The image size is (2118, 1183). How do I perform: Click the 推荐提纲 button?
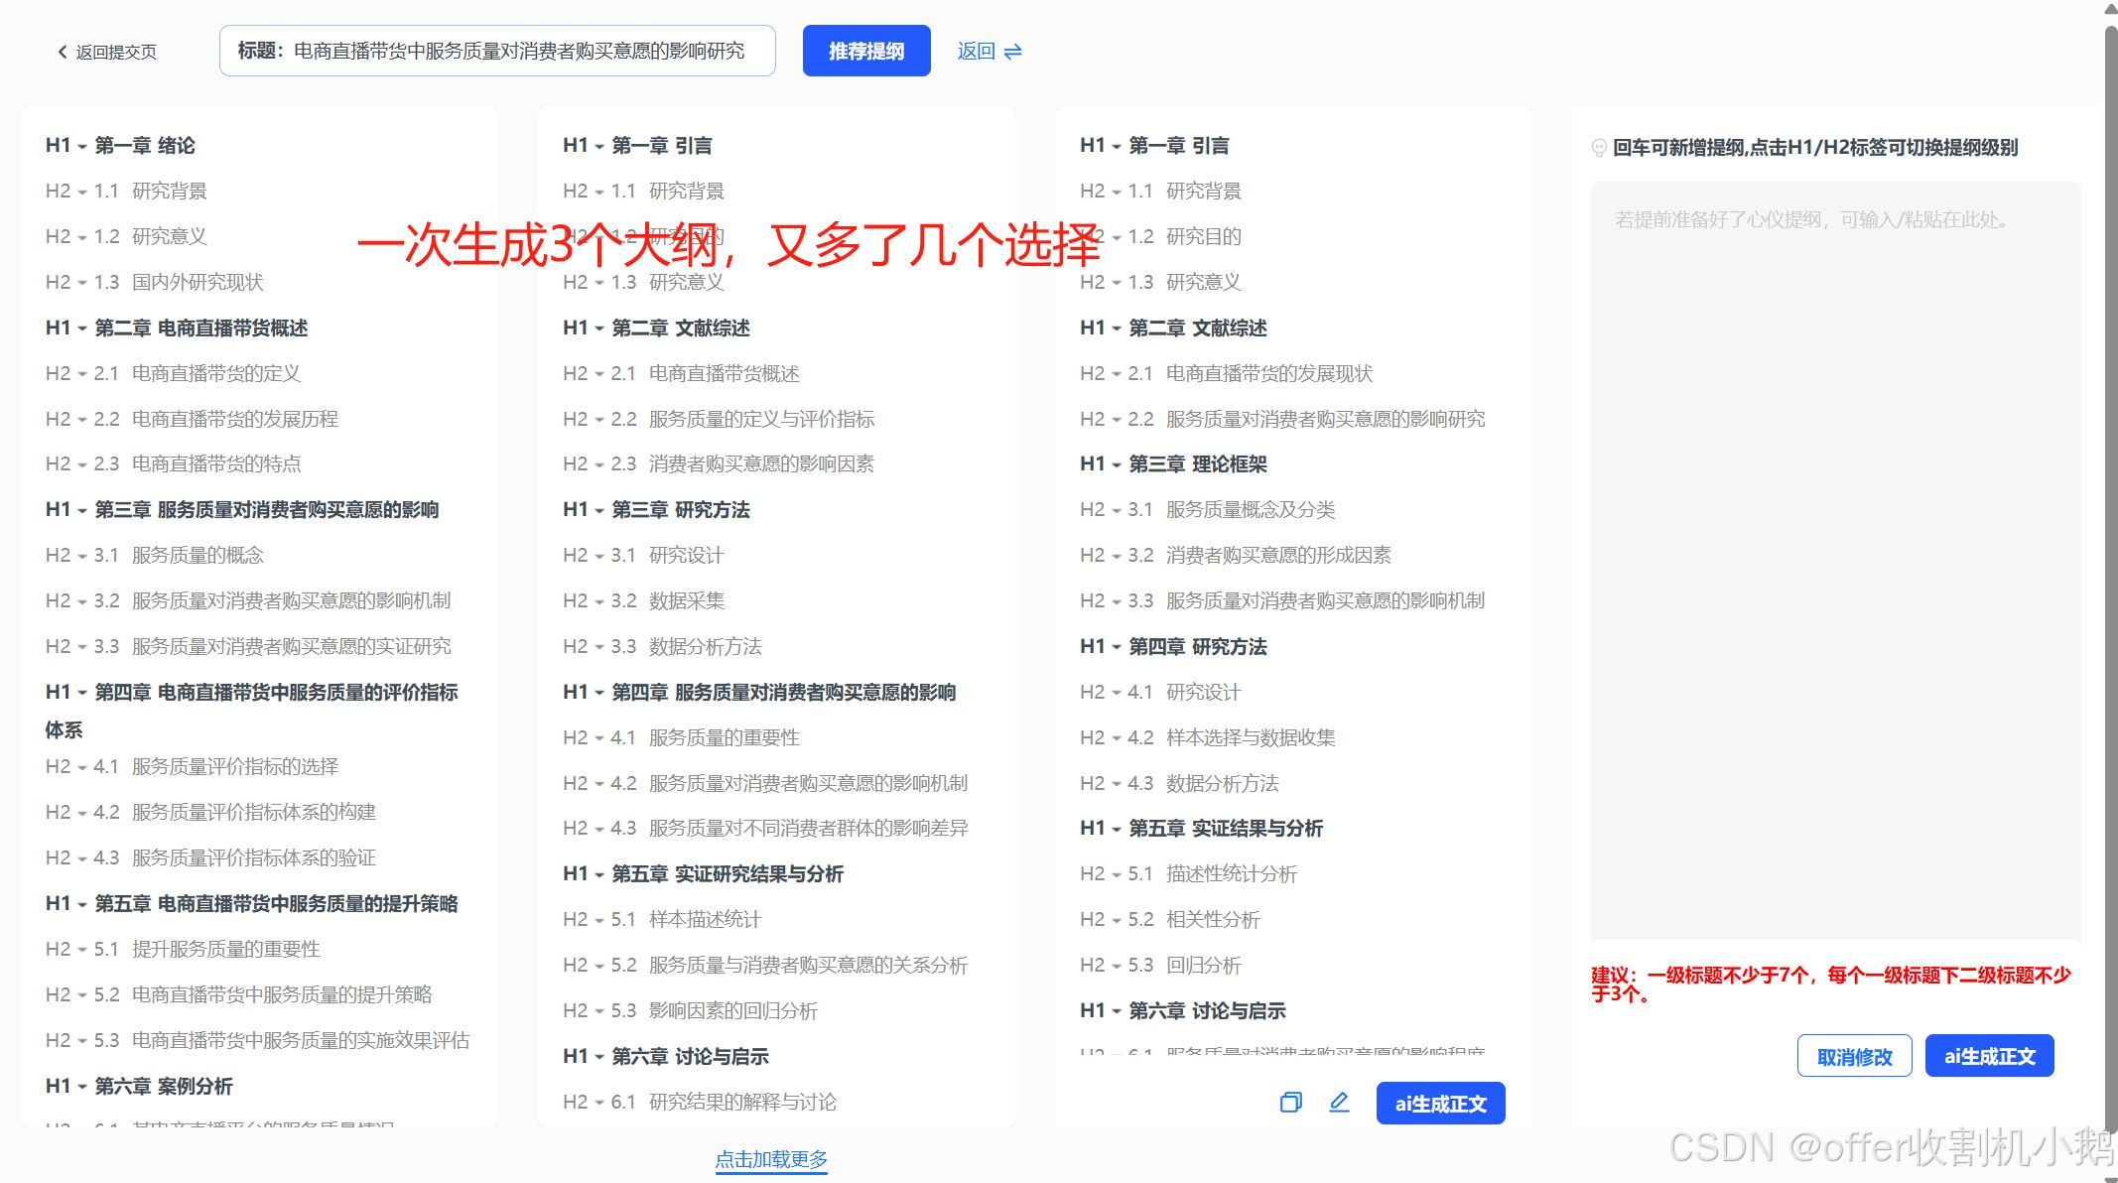pyautogui.click(x=865, y=51)
